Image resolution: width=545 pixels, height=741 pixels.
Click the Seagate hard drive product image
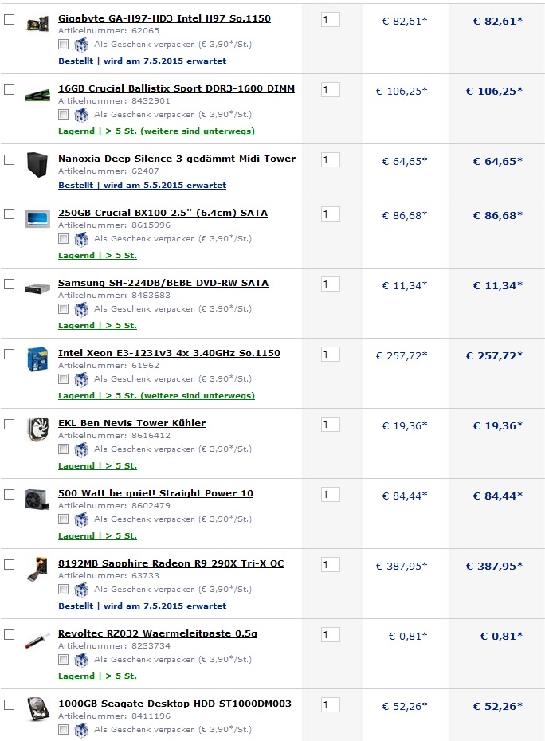37,709
